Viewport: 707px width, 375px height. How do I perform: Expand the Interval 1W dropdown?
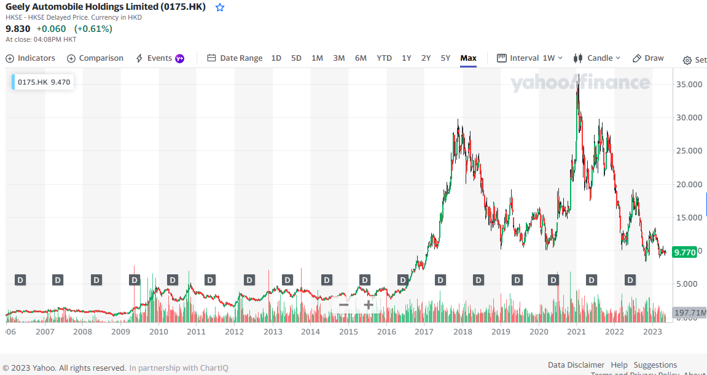530,58
